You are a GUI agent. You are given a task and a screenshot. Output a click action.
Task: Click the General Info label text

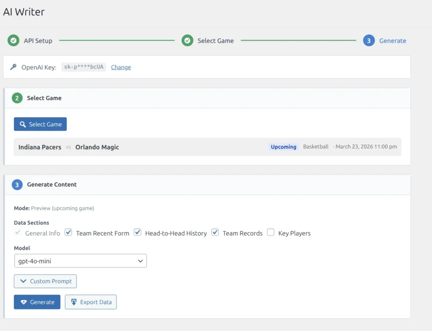pos(43,233)
